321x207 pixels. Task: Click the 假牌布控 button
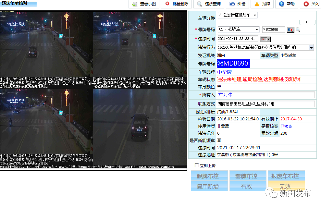click(x=209, y=176)
